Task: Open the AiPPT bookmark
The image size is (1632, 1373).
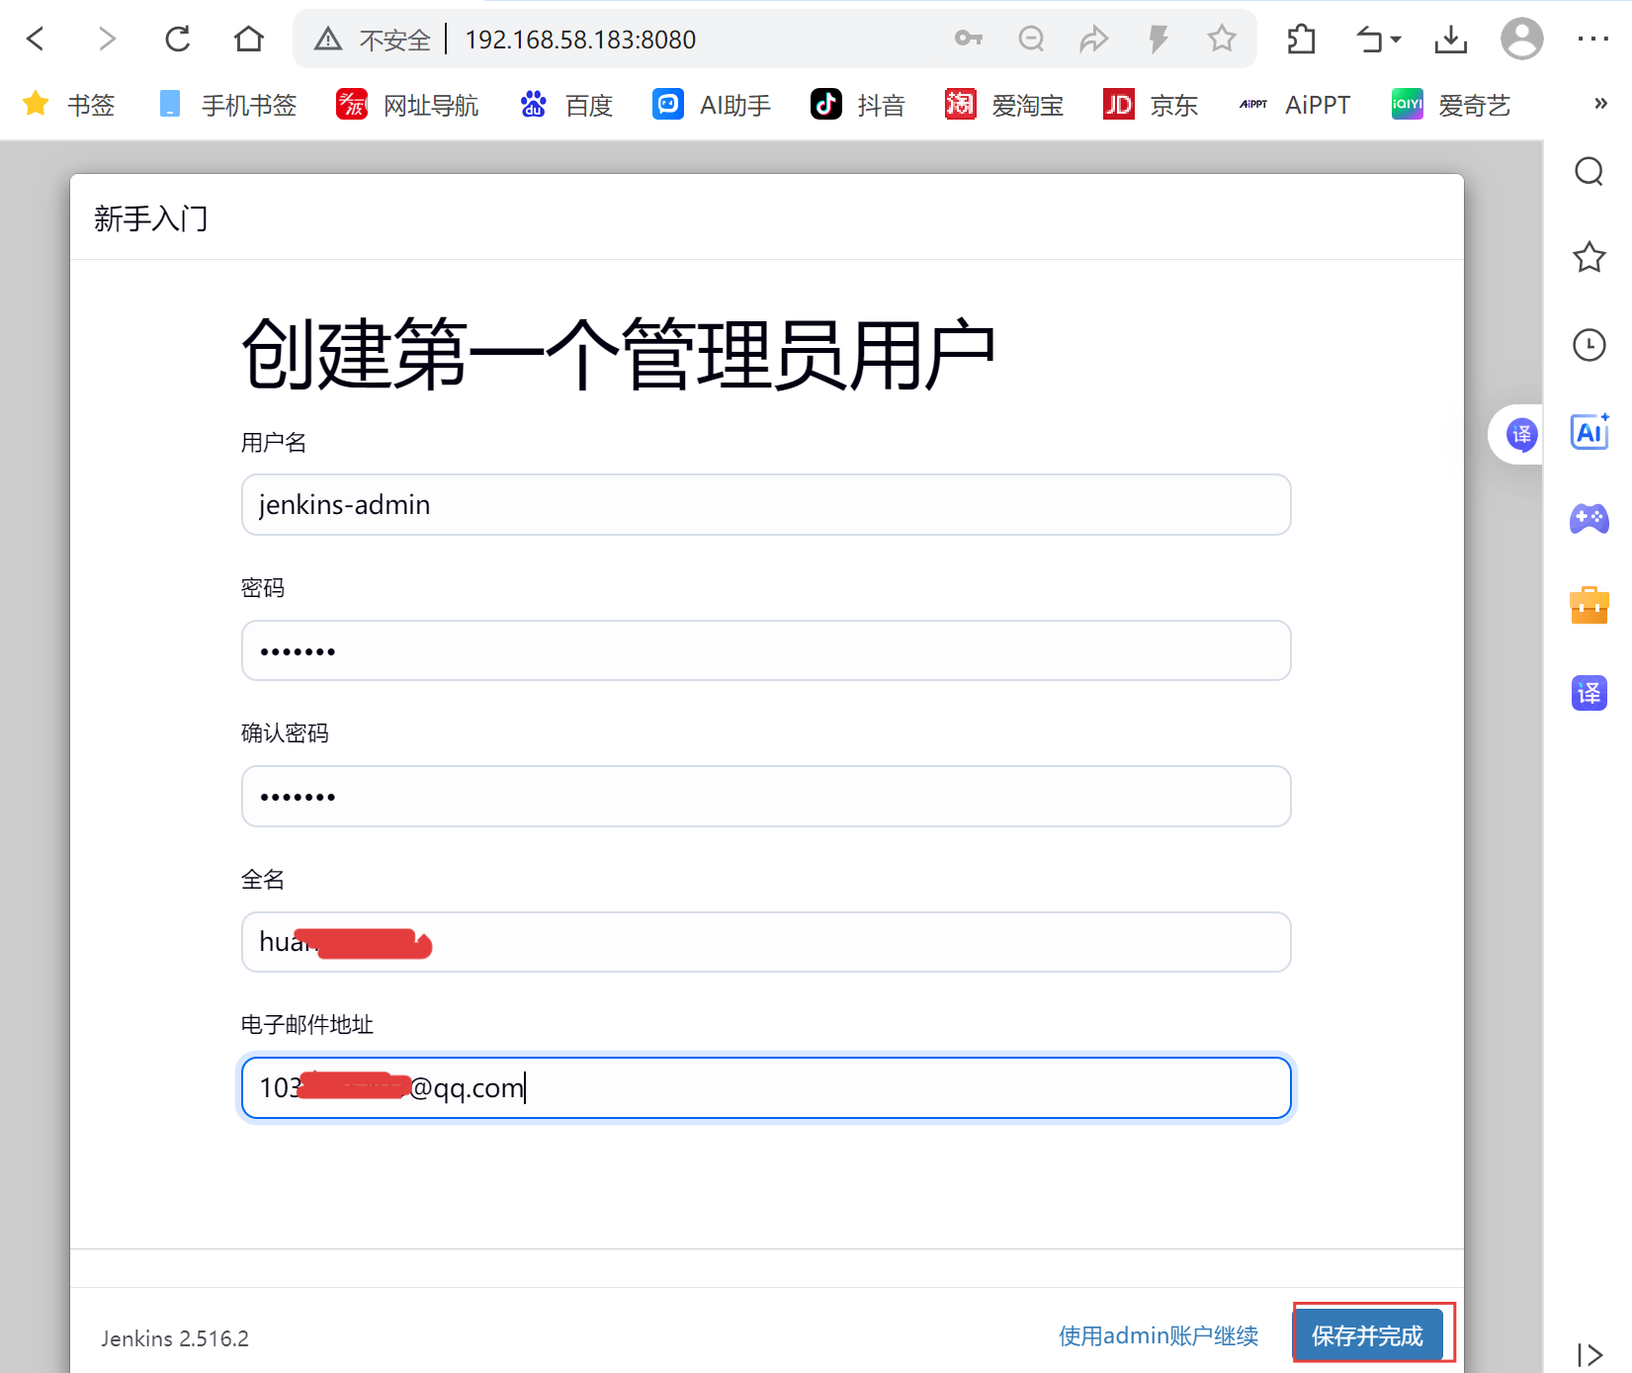Action: [x=1295, y=105]
